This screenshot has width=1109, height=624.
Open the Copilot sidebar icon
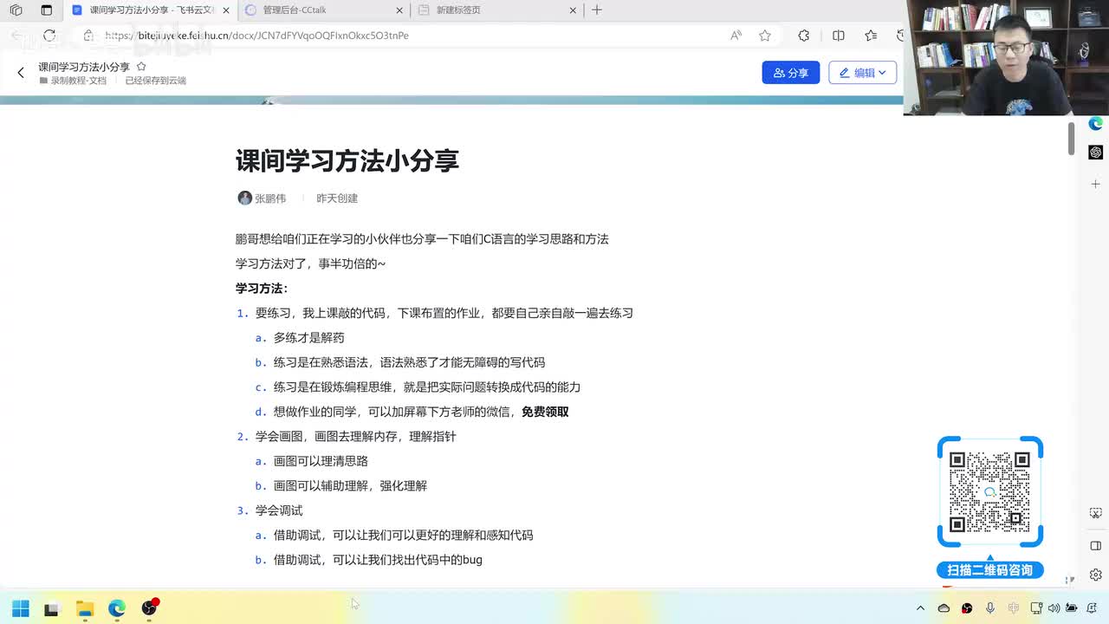1096,124
